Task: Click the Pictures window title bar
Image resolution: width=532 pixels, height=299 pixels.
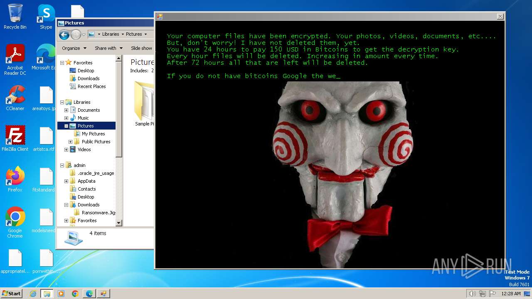Action: [x=105, y=23]
